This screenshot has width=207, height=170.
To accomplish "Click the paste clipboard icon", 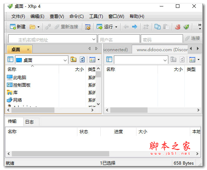I will point(166,27).
